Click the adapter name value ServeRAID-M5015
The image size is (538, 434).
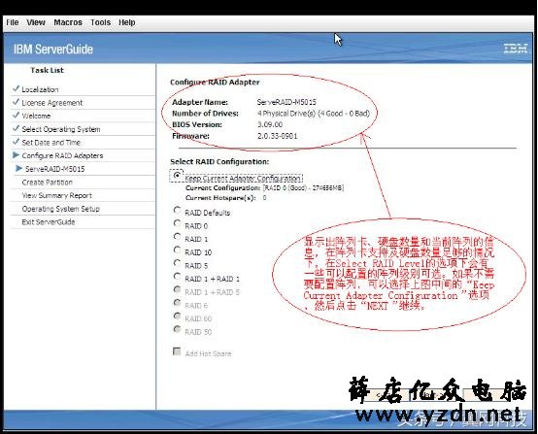[286, 102]
